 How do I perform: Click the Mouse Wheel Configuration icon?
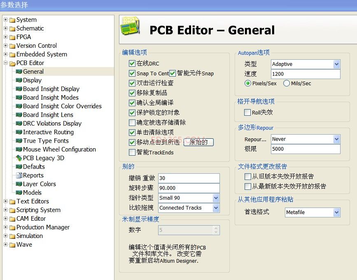pyautogui.click(x=19, y=149)
